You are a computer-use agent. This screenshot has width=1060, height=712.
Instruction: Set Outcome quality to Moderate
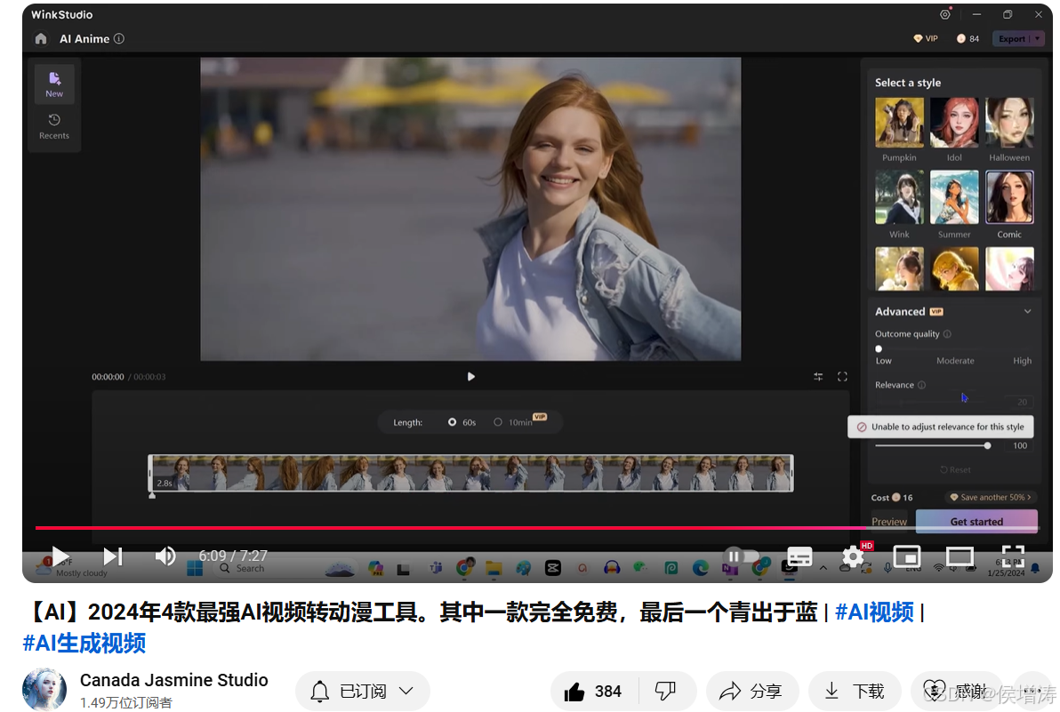coord(954,361)
